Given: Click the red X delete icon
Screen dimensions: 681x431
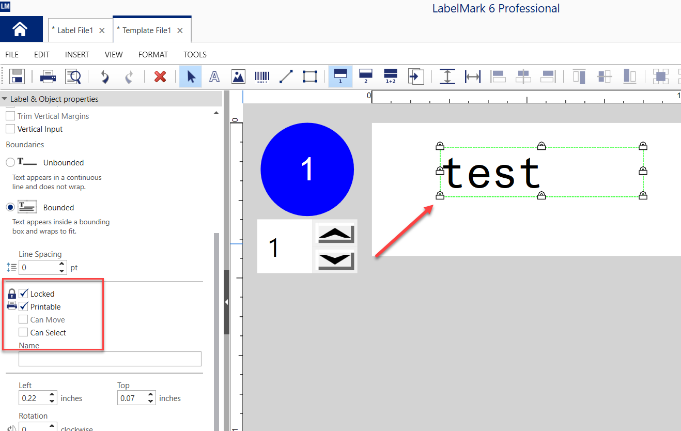Looking at the screenshot, I should [160, 76].
